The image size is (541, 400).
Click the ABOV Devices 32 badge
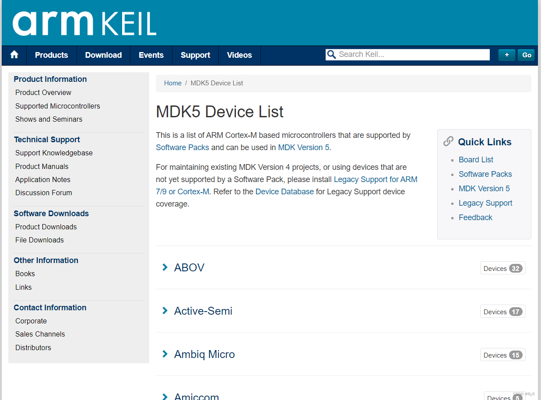(503, 268)
